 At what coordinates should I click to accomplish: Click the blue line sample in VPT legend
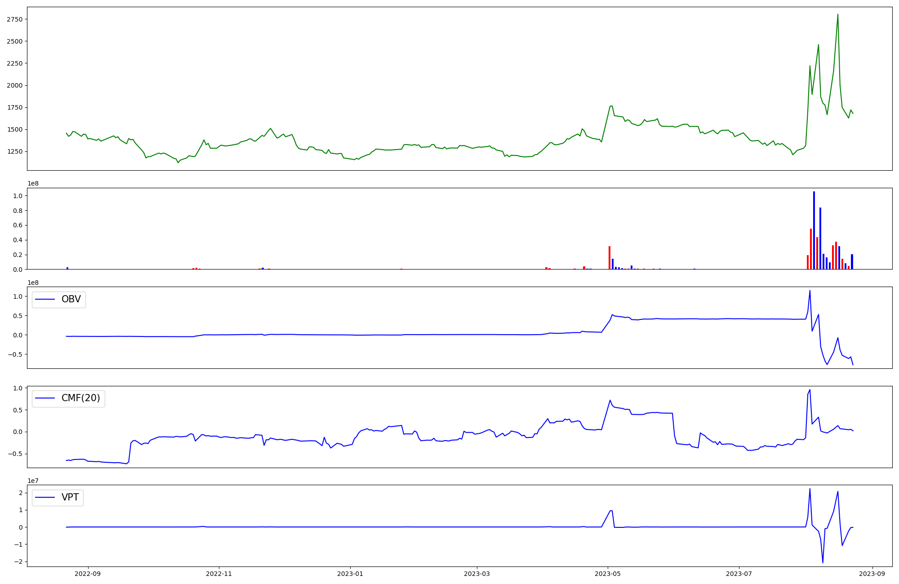point(45,497)
